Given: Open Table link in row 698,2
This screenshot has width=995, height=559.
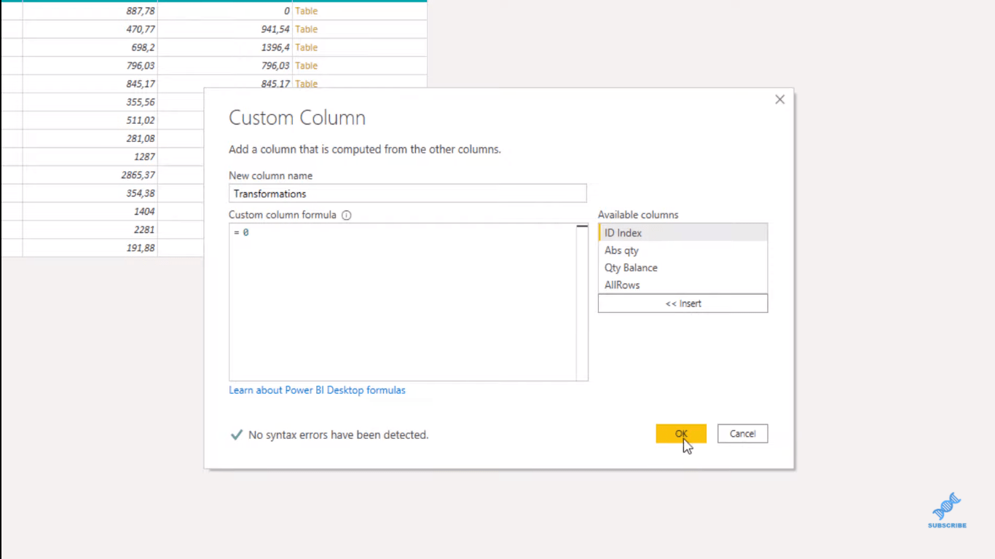Looking at the screenshot, I should point(306,47).
